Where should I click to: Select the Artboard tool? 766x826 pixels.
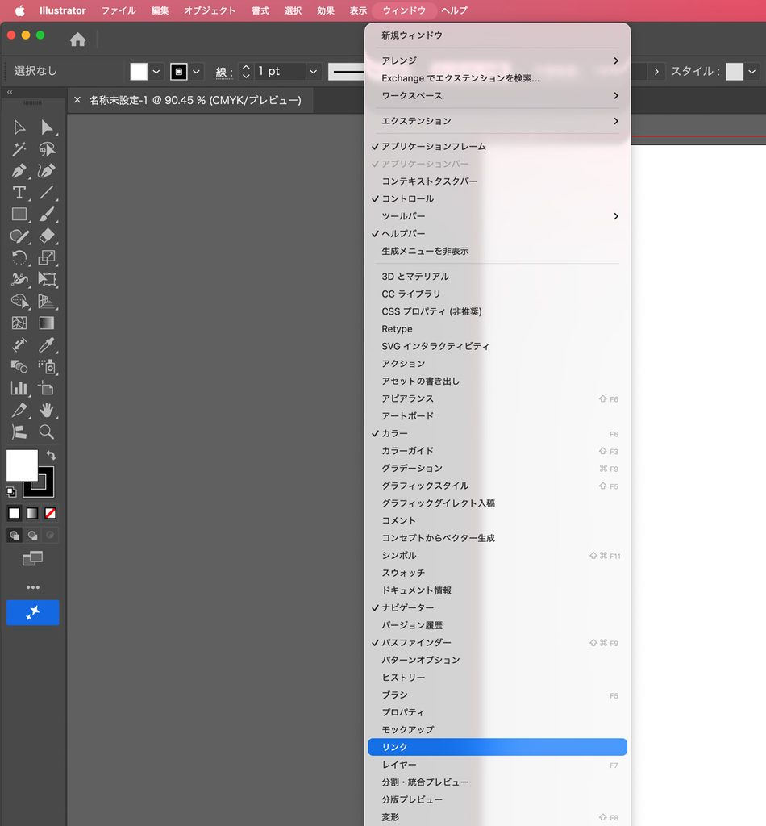click(x=46, y=388)
